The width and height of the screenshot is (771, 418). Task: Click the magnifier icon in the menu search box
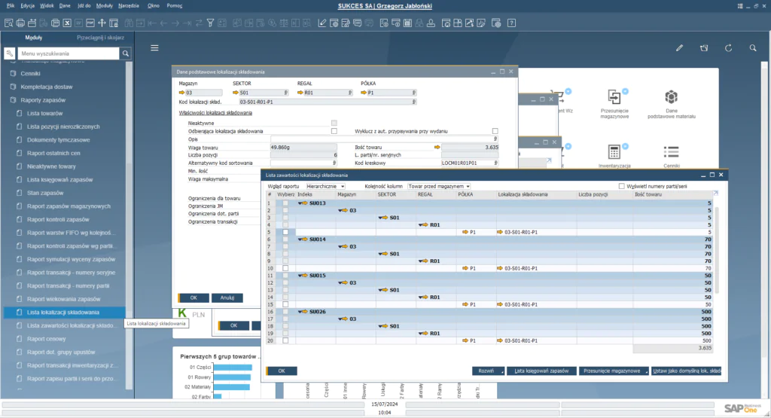(x=126, y=54)
